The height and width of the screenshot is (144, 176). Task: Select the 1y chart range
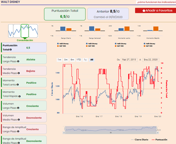coord(85,60)
